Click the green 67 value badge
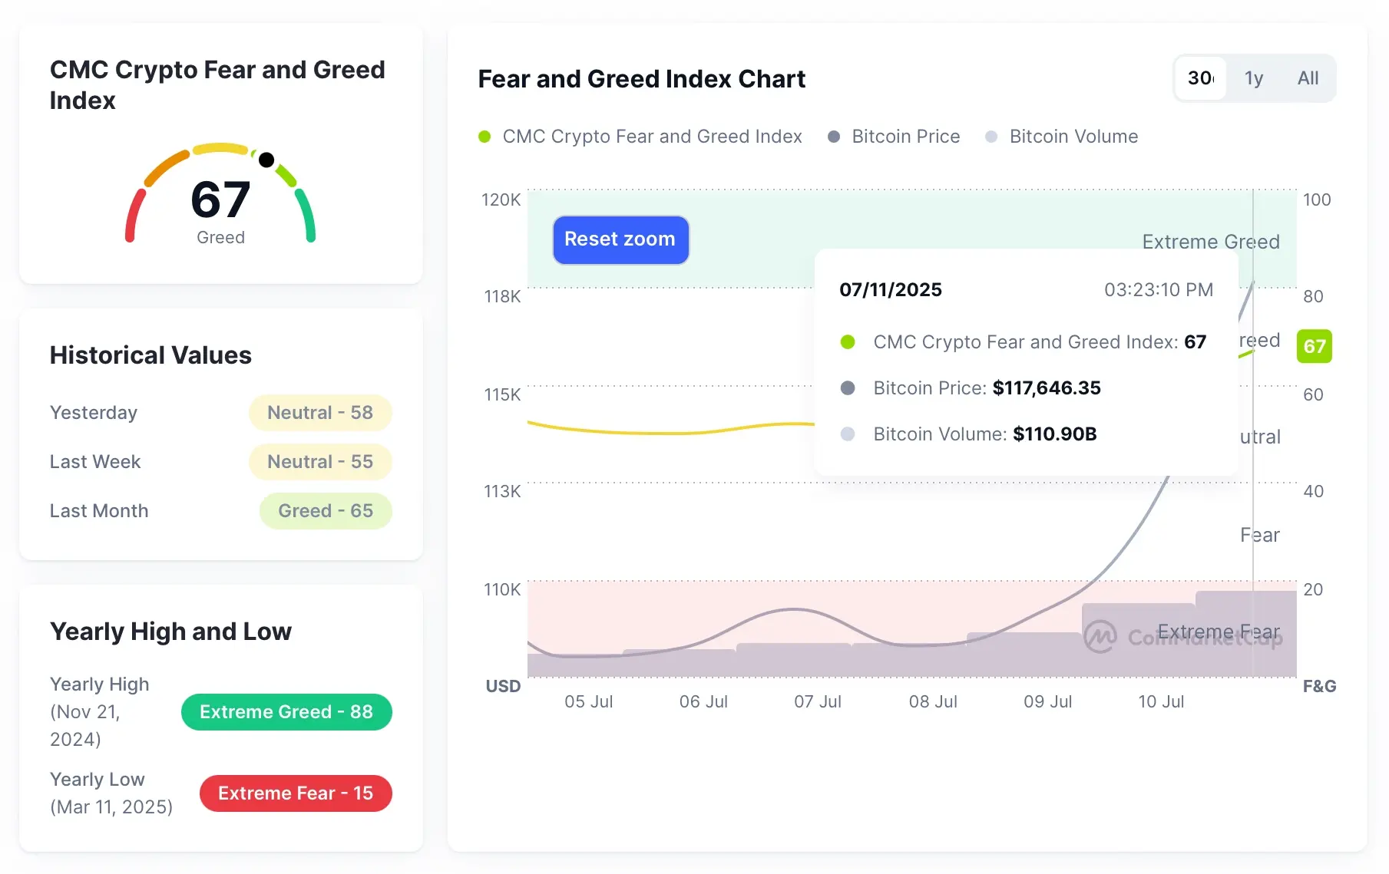1389x874 pixels. [1314, 346]
